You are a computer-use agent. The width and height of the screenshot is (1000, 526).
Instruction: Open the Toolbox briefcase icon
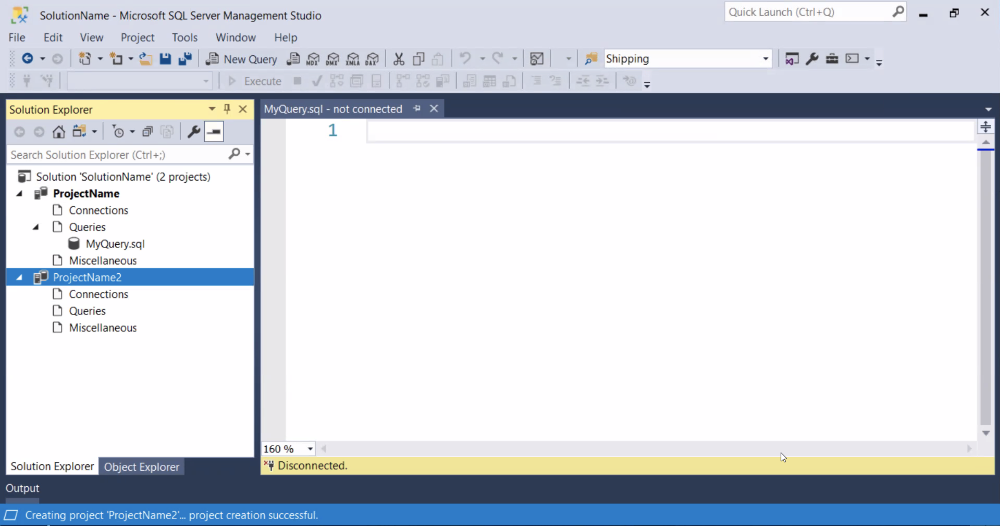(x=832, y=59)
